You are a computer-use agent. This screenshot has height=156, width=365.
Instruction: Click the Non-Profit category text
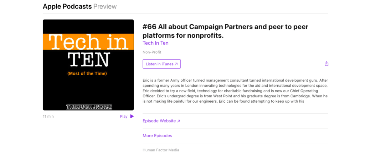tap(152, 52)
